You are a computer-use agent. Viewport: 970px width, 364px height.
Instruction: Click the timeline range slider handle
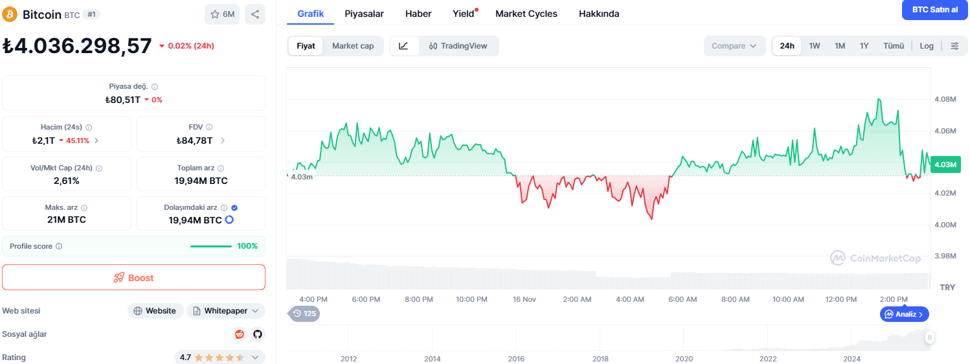pyautogui.click(x=930, y=337)
